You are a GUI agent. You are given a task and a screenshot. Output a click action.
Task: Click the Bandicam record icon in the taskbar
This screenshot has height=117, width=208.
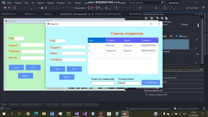pos(101,114)
